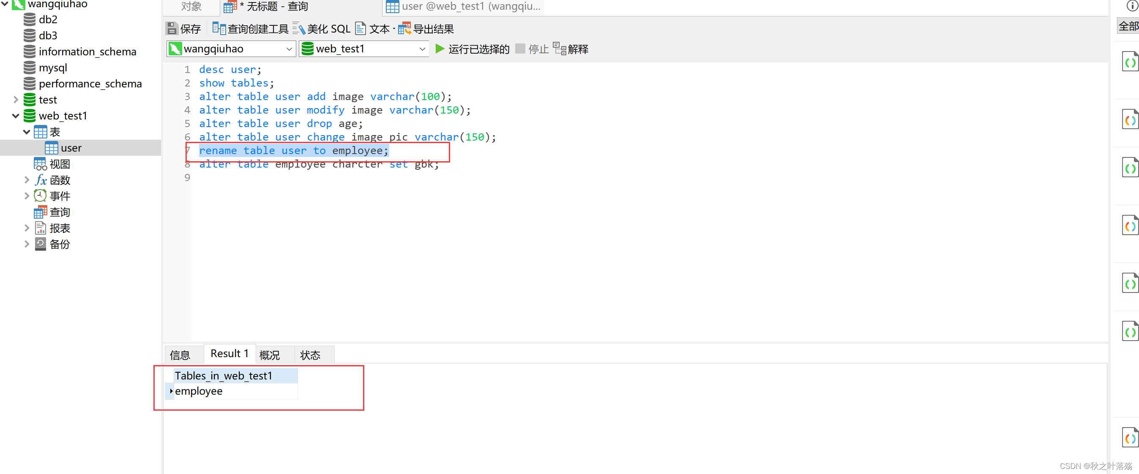
Task: Click the Tables_in_web_test1 column header
Action: (x=235, y=376)
